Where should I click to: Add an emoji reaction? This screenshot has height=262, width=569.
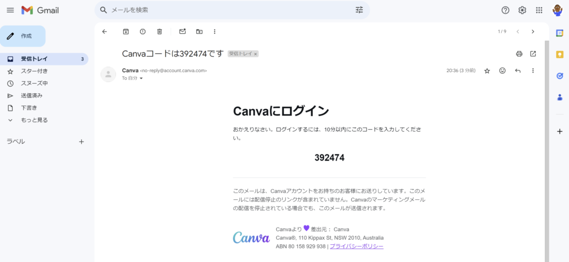coord(502,70)
